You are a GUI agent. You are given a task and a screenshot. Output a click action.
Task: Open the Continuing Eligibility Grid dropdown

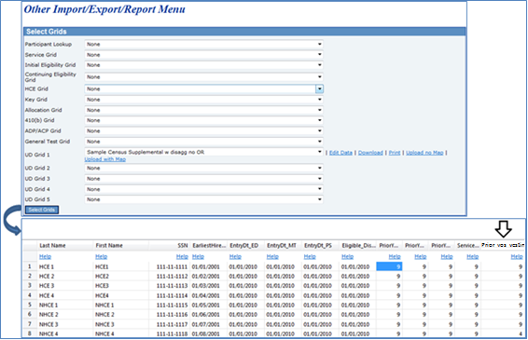(x=203, y=77)
